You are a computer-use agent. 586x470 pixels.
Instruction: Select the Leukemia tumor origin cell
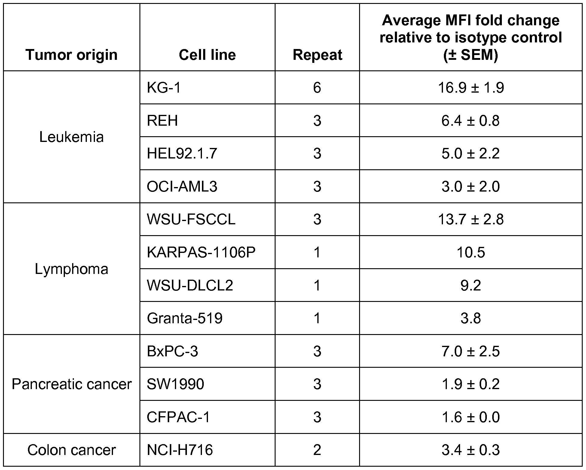click(72, 137)
